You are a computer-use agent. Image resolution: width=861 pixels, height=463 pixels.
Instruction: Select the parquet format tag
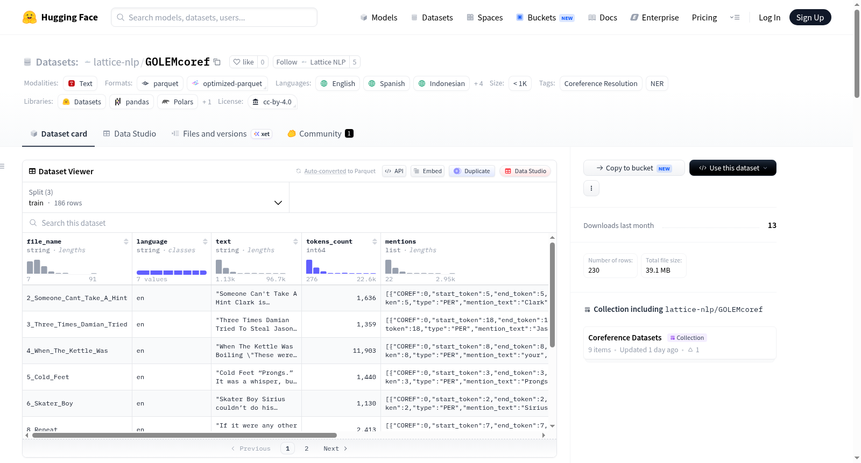pos(160,83)
